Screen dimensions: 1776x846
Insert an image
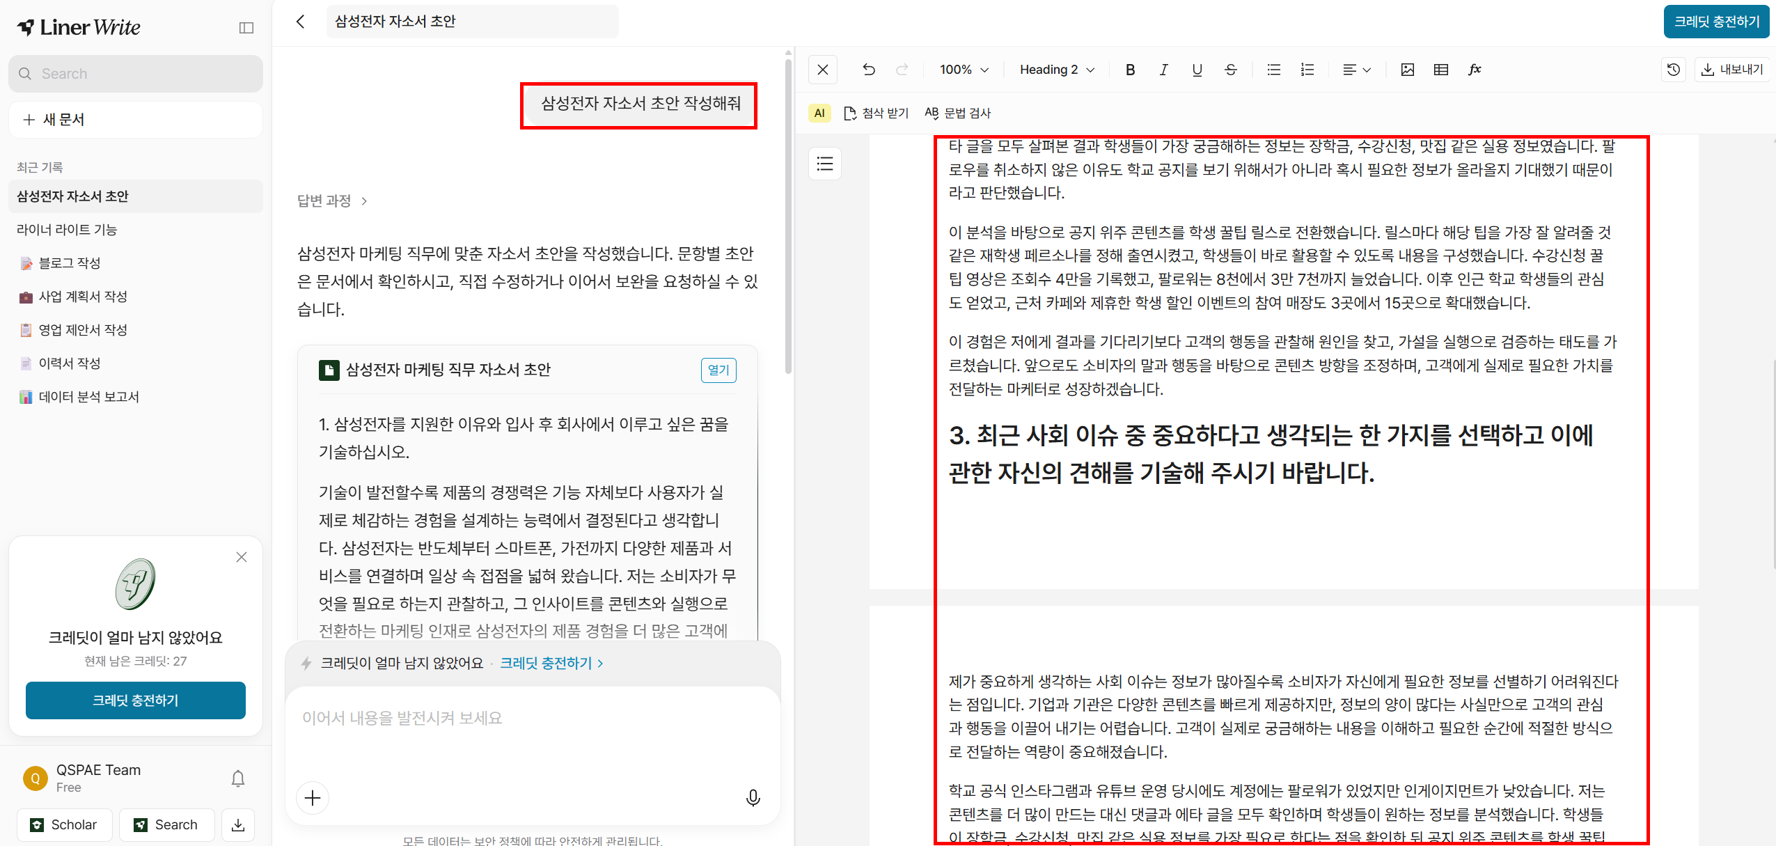click(x=1408, y=70)
